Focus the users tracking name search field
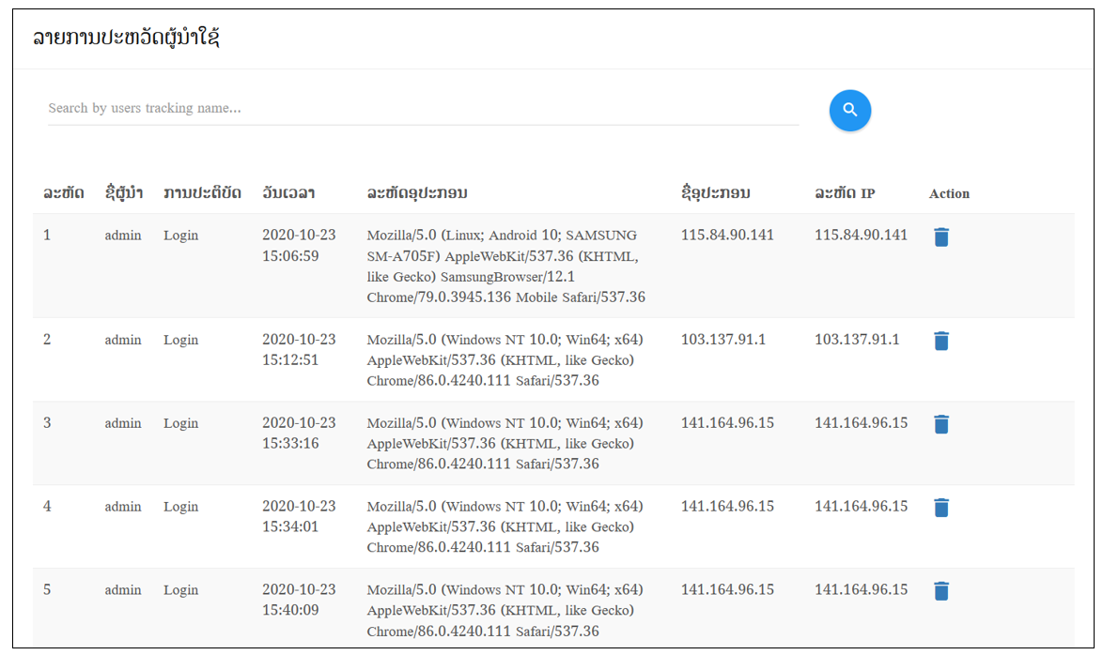 coord(423,108)
